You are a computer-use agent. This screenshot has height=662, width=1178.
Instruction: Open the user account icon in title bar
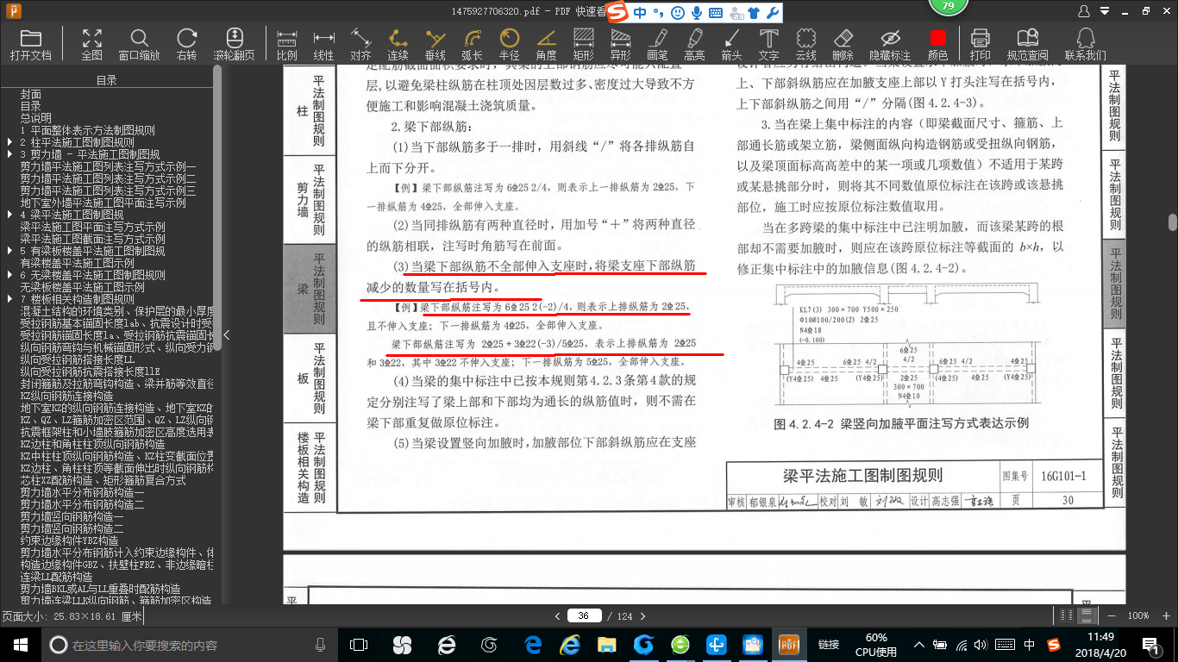pos(1086,12)
